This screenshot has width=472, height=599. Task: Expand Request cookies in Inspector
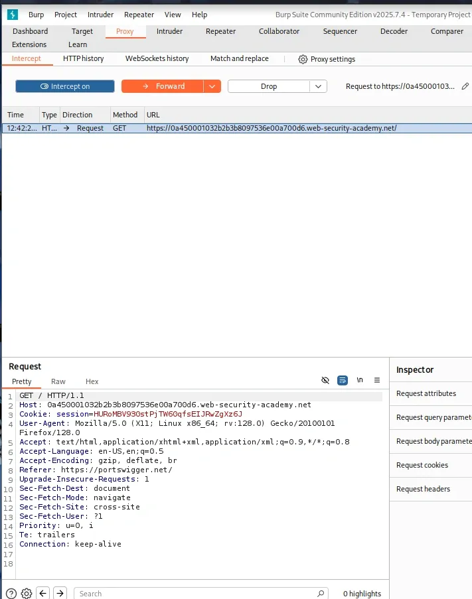click(x=431, y=465)
